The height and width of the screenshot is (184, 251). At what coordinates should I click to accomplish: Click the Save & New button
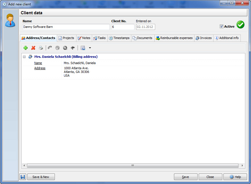pyautogui.click(x=41, y=177)
